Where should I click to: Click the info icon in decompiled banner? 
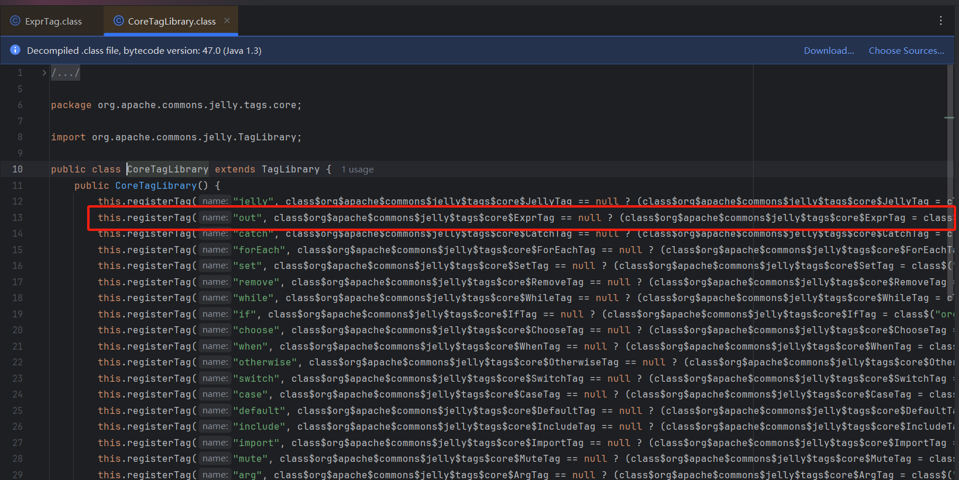[15, 50]
